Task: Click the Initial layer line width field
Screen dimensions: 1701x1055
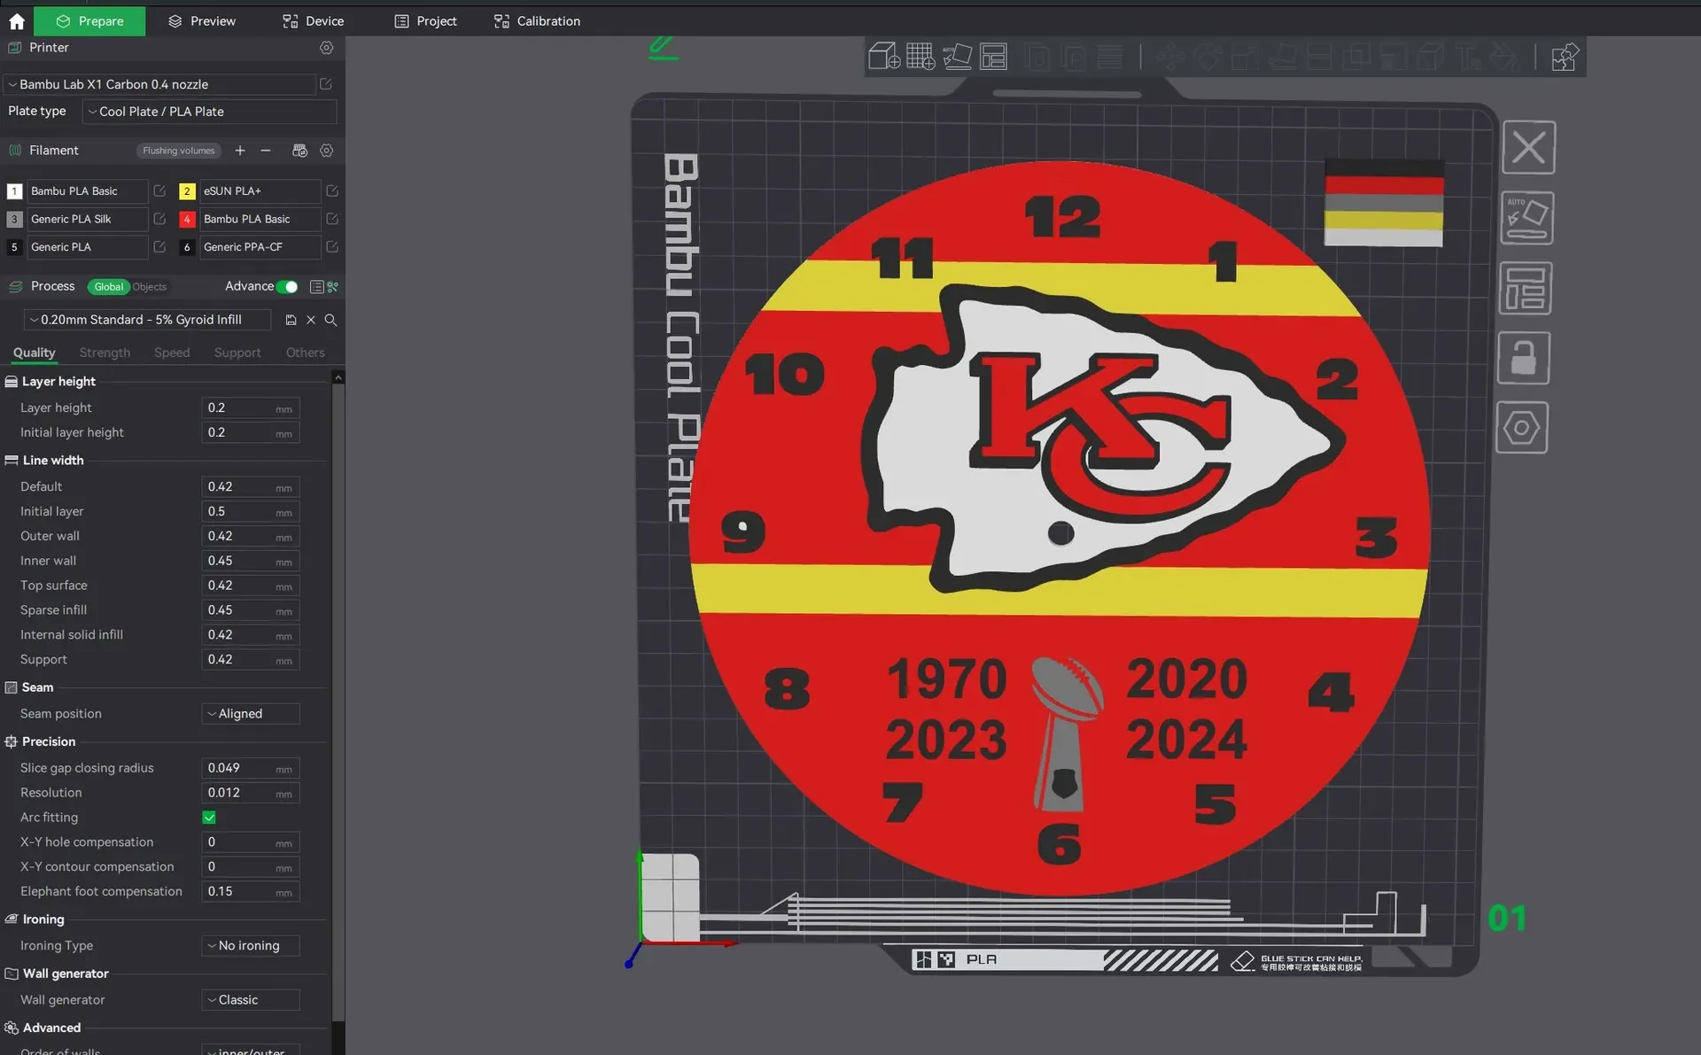Action: [x=251, y=512]
